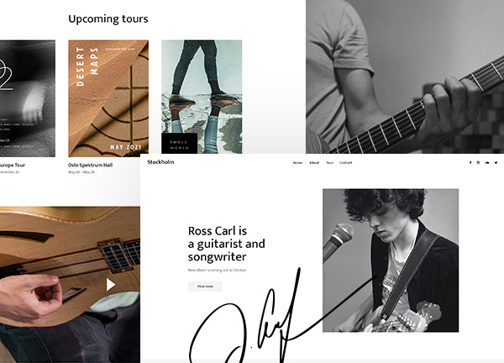The height and width of the screenshot is (363, 504).
Task: Go to the Home menu item
Action: (297, 163)
